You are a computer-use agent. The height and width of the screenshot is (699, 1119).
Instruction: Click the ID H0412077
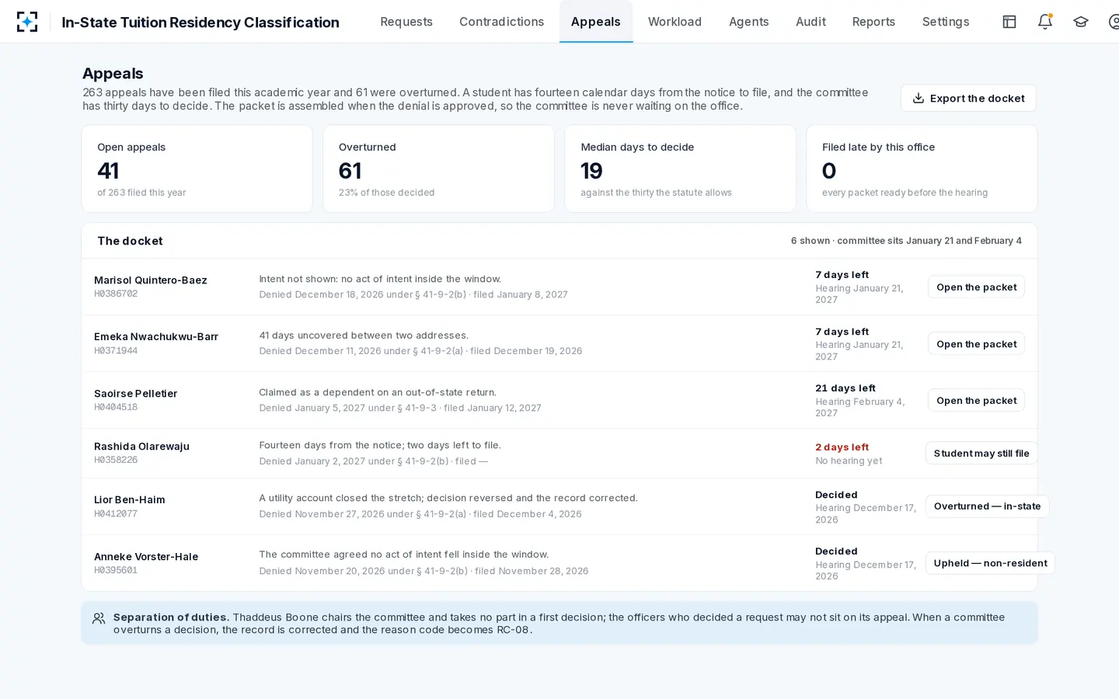(116, 513)
